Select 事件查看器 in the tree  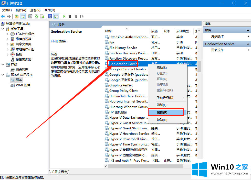tap(24, 39)
